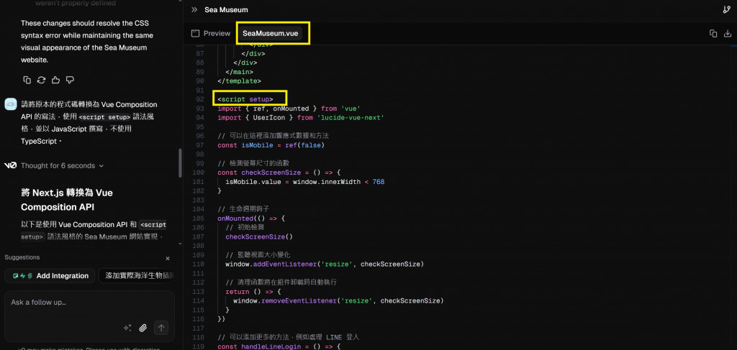Click the chat panel scrollbar
This screenshot has width=737, height=350.
(x=180, y=163)
